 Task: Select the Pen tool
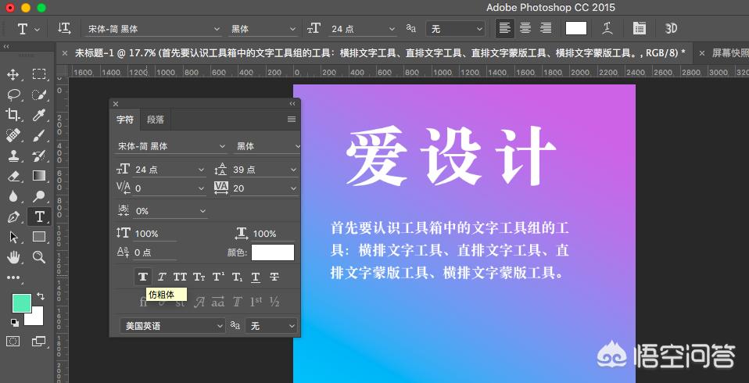point(13,217)
